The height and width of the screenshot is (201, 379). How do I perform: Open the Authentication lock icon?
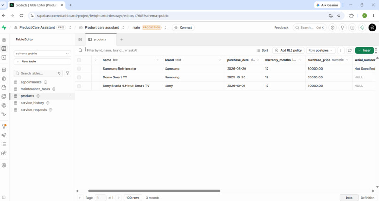click(4, 78)
